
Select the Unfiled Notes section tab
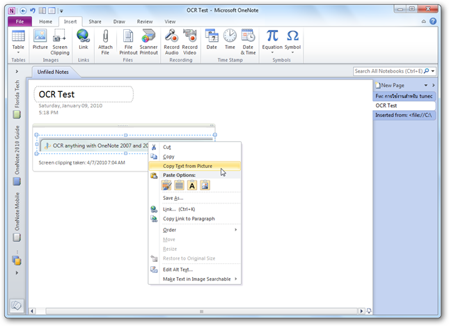coord(53,72)
